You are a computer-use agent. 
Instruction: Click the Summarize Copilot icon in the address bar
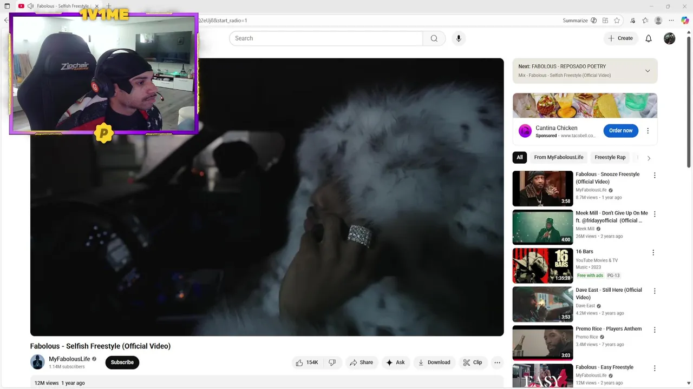point(594,21)
